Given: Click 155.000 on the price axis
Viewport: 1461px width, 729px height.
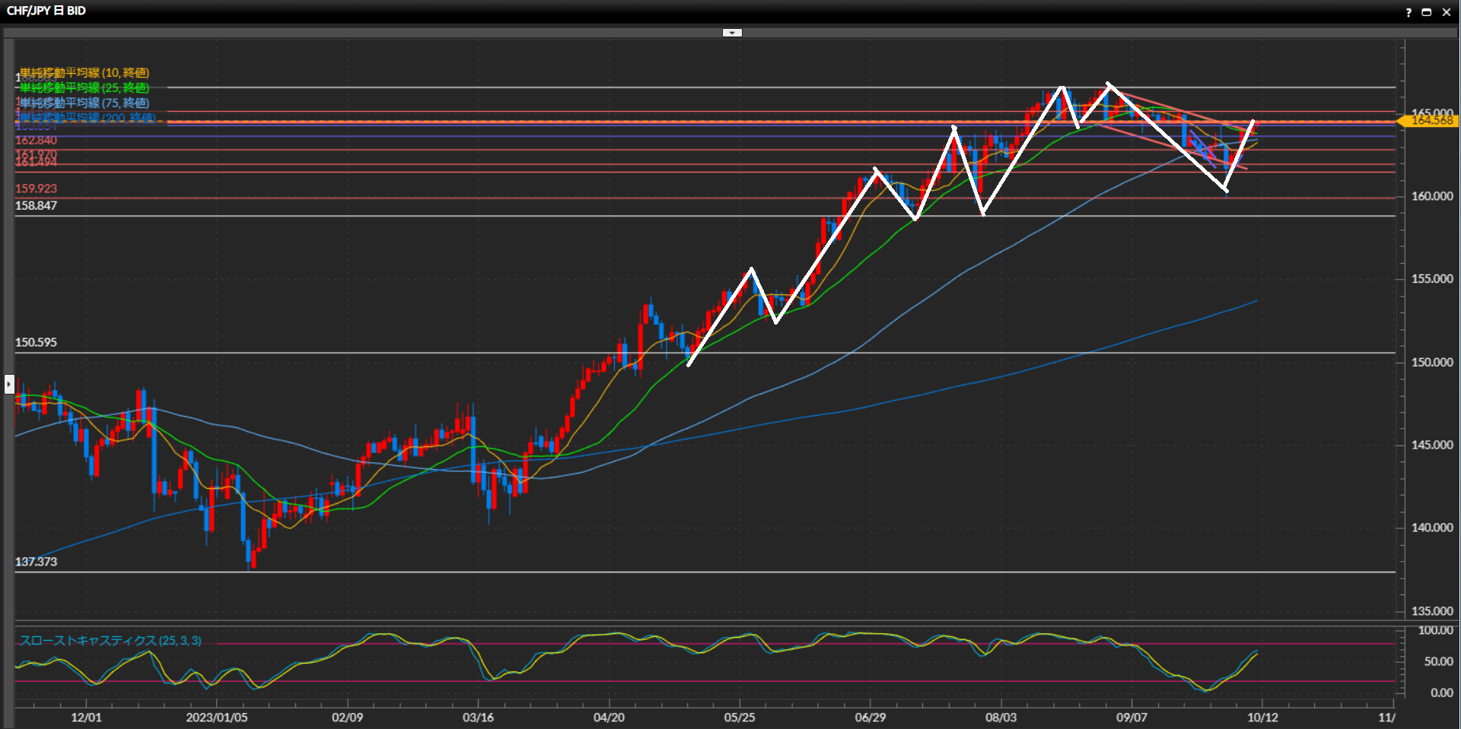Looking at the screenshot, I should 1431,279.
